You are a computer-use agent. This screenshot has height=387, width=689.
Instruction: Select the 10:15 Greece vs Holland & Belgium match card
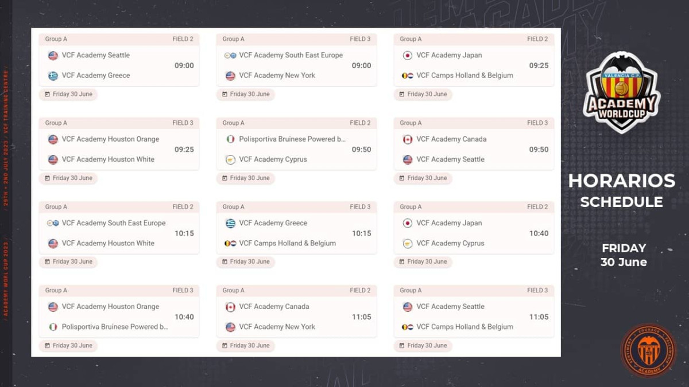(x=296, y=228)
